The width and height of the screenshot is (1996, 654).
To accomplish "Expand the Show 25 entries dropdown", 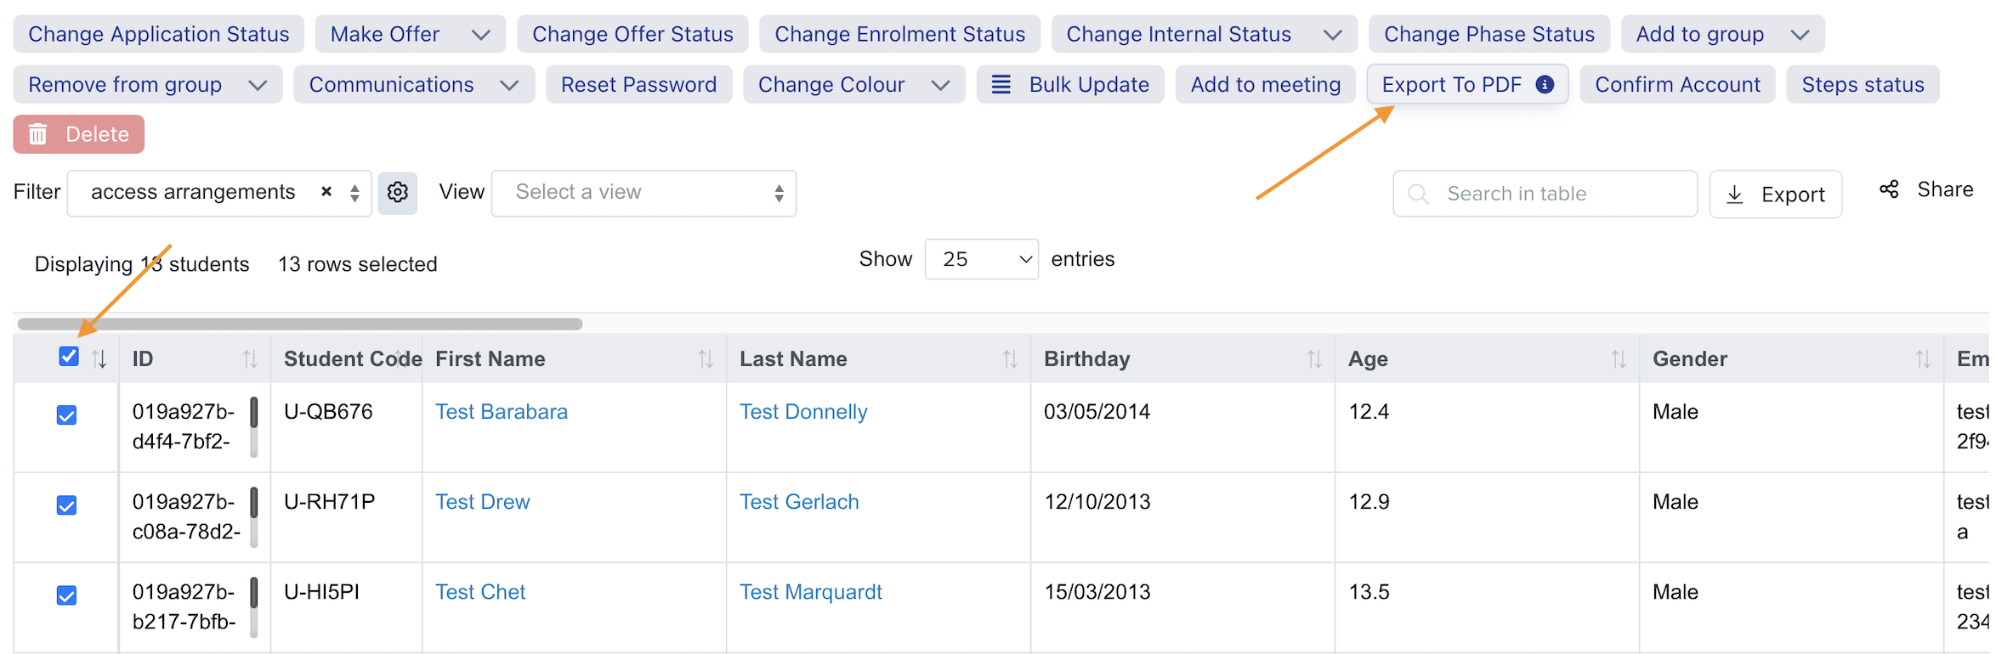I will [x=981, y=259].
